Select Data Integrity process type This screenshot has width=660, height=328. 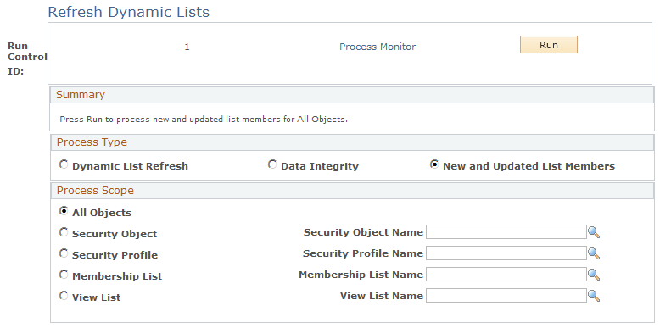272,164
